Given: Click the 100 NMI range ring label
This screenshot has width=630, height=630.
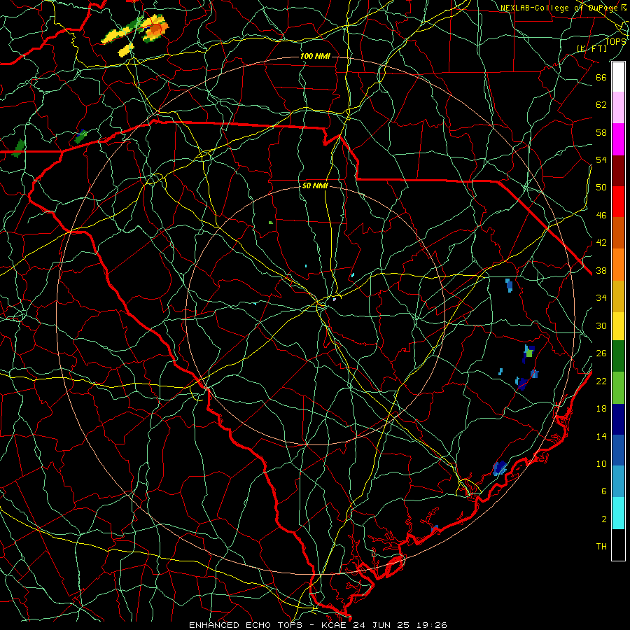Looking at the screenshot, I should pos(315,56).
